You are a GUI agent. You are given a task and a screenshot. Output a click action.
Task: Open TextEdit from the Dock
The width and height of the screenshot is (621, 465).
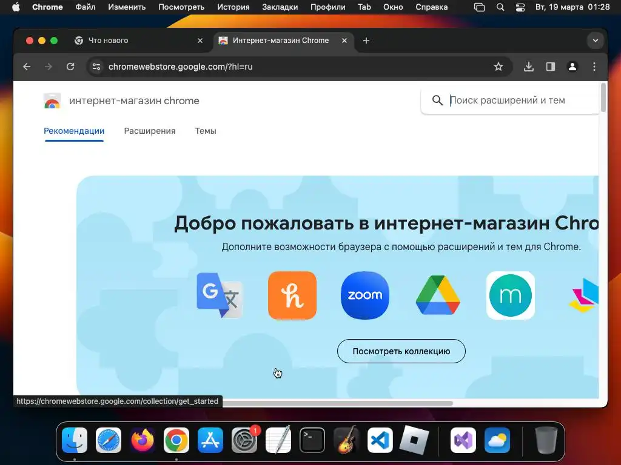click(278, 440)
